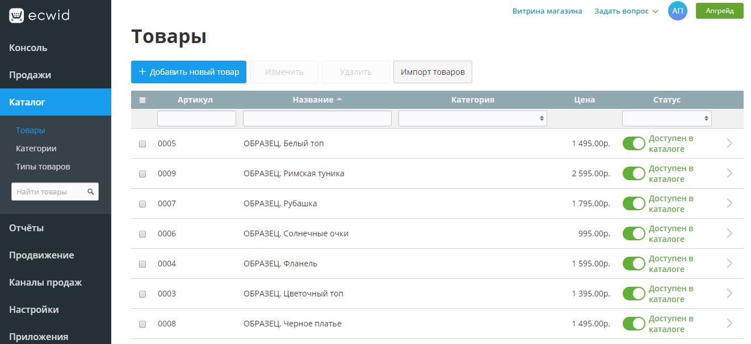Toggle catalog status of ОБРАЗЕЦ. Черное платье
Viewport: 751px width, 344px height.
633,323
